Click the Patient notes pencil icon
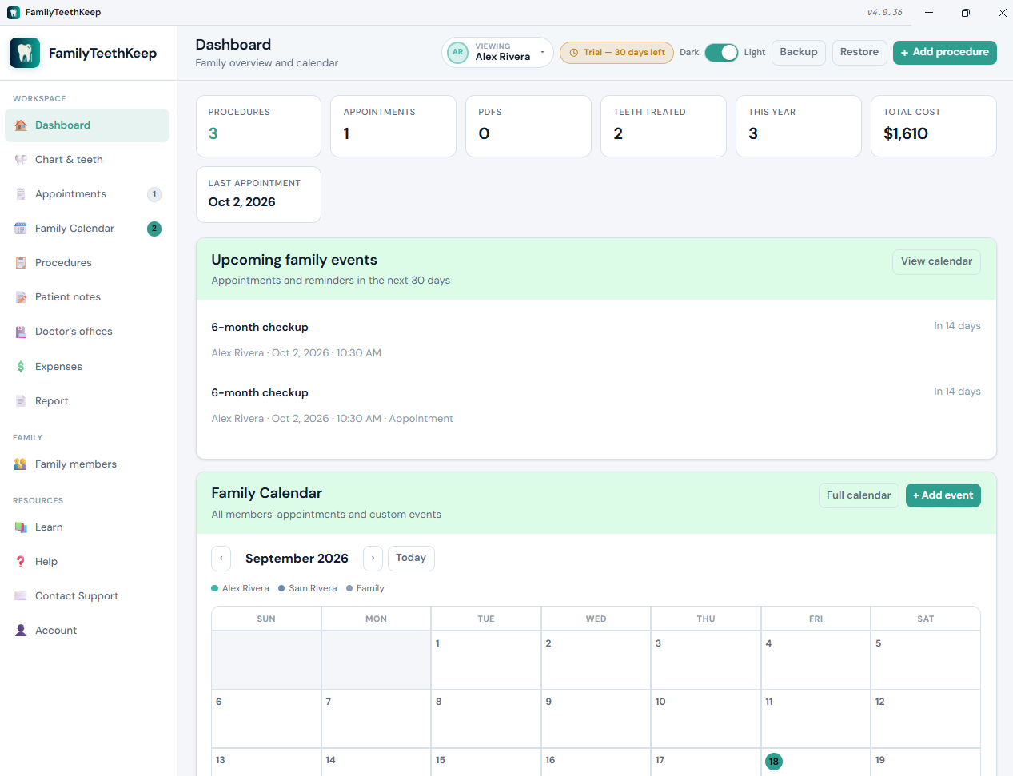The height and width of the screenshot is (776, 1013). (x=21, y=297)
